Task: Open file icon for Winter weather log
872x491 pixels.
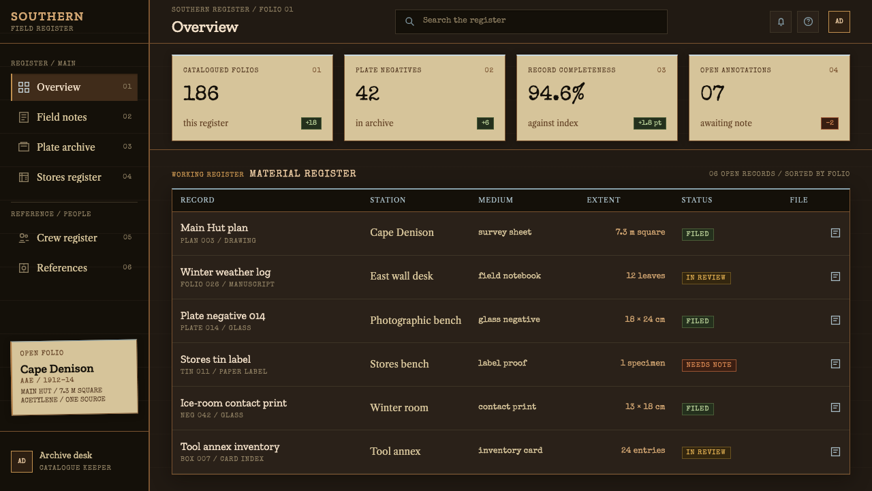Action: 835,276
